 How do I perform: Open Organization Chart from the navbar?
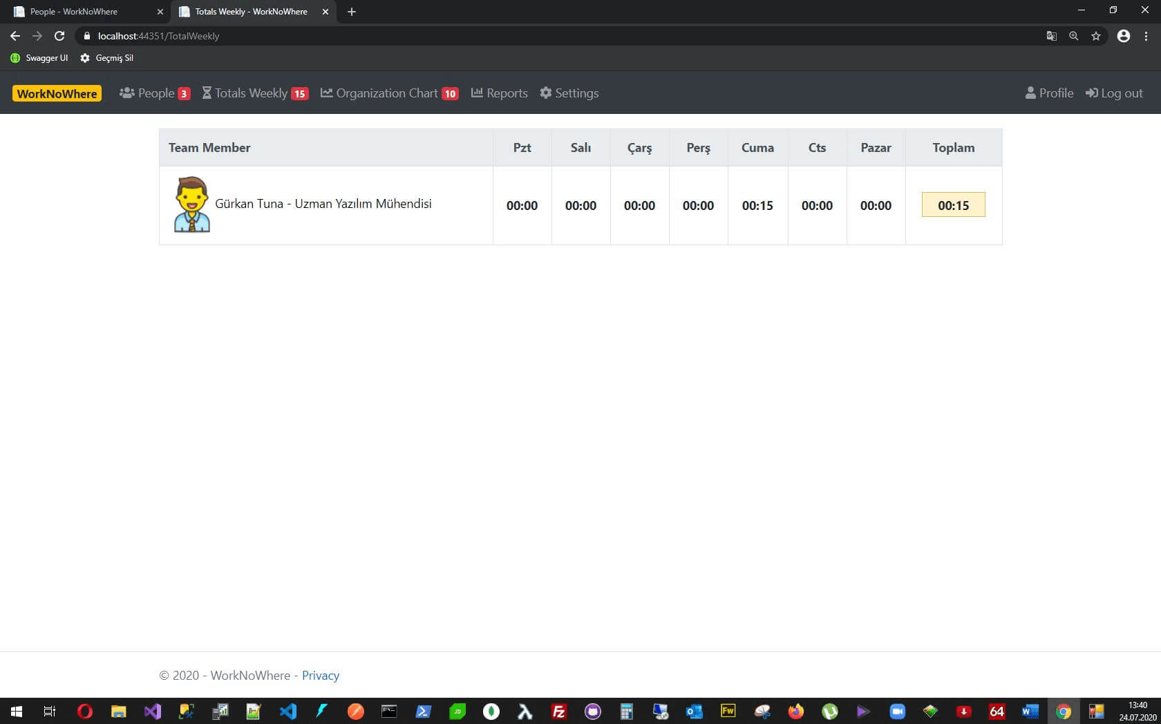(x=388, y=93)
